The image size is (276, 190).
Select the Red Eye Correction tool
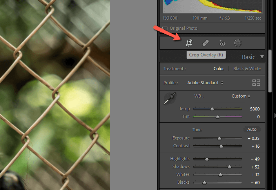point(222,43)
